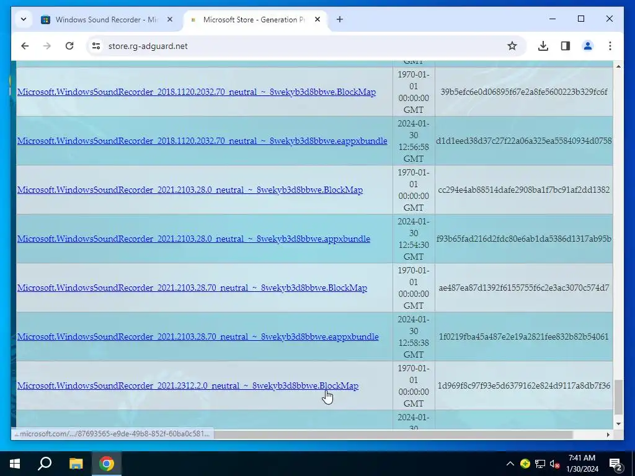Open Chrome three-dot menu
635x476 pixels.
click(610, 46)
